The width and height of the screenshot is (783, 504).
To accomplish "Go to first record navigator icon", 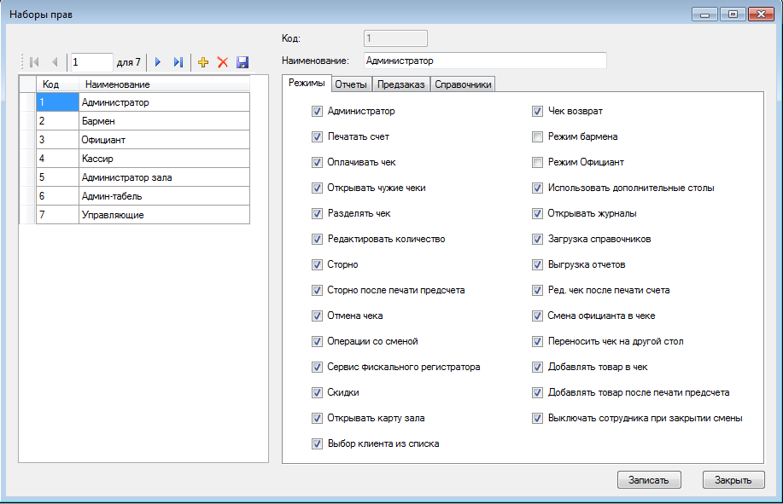I will 34,62.
